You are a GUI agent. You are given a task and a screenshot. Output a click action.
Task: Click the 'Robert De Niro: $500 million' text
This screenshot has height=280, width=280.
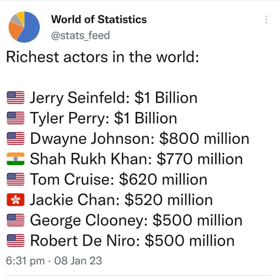tap(132, 241)
